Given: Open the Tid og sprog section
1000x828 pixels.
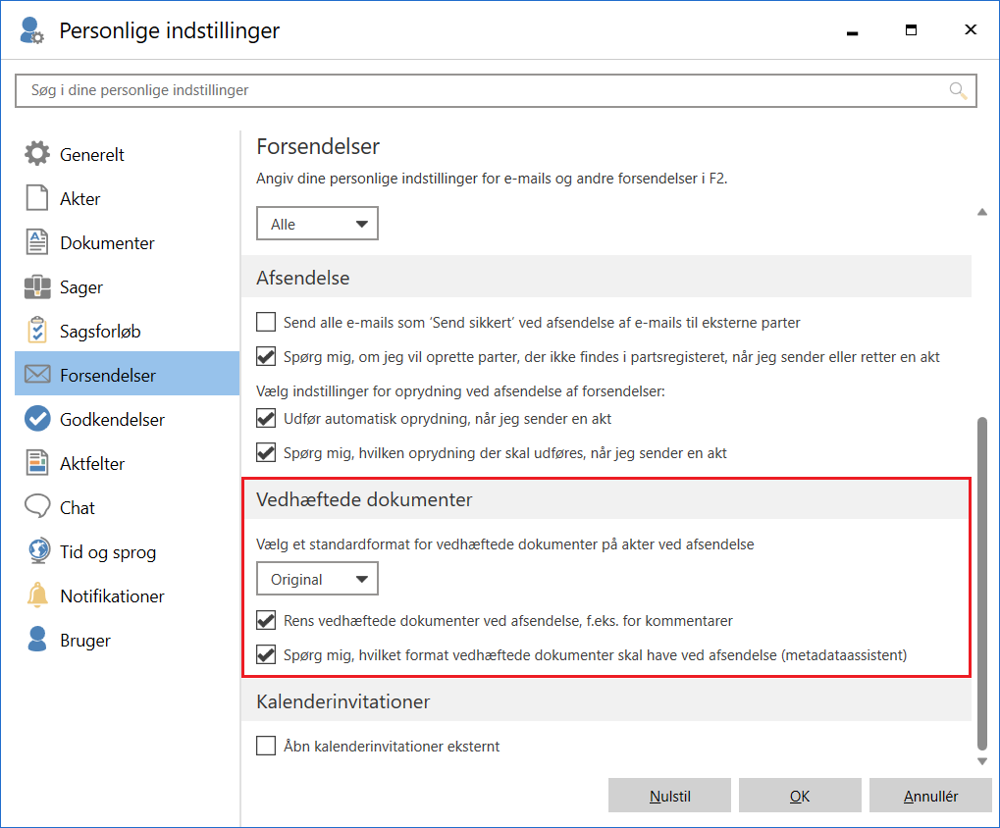Looking at the screenshot, I should [x=108, y=551].
